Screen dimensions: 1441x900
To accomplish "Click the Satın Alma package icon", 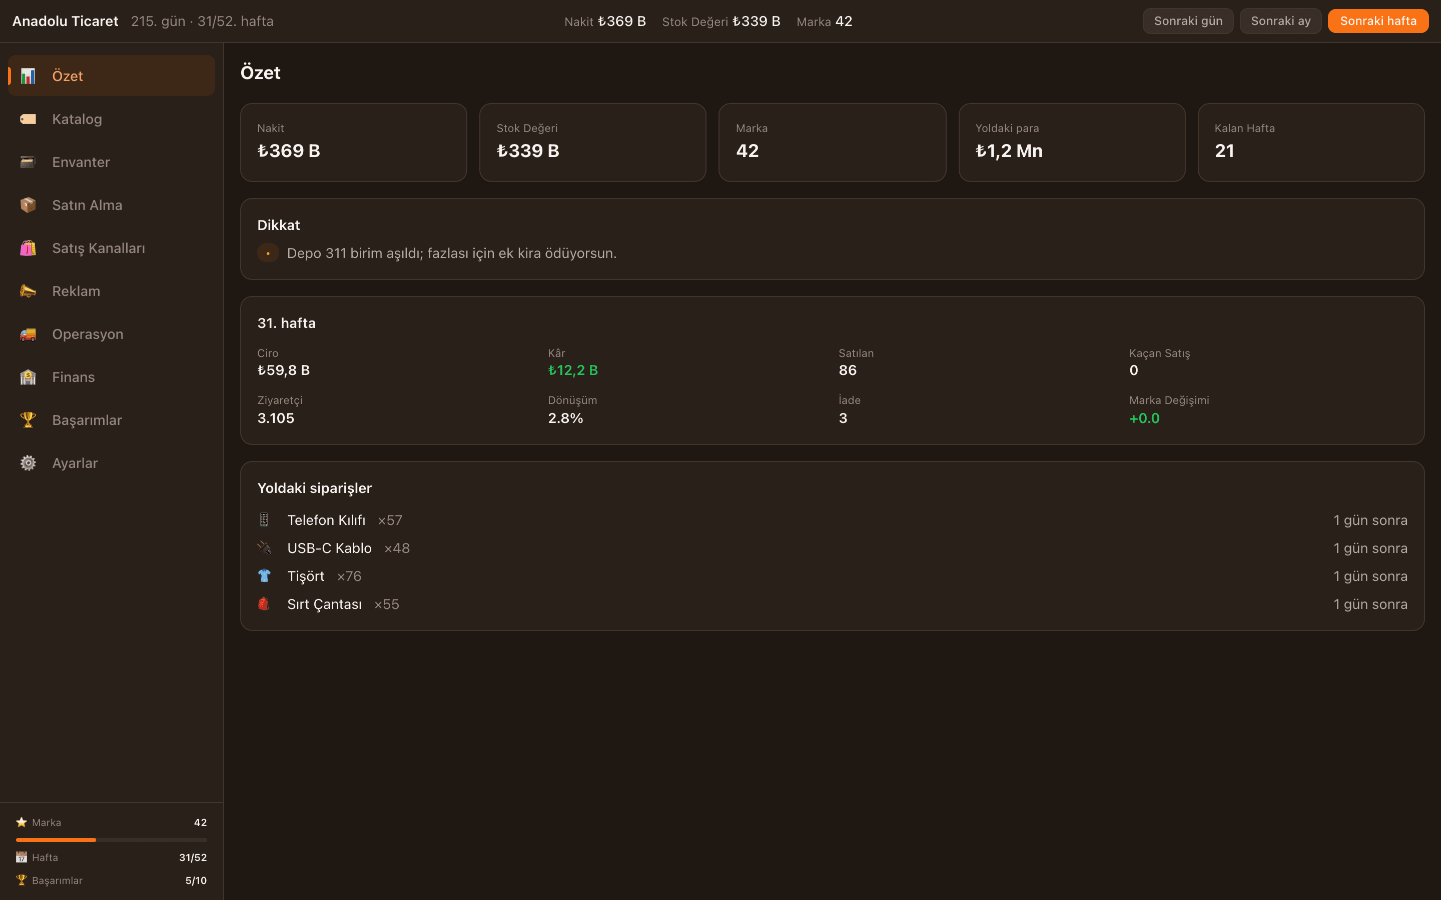I will click(x=28, y=205).
